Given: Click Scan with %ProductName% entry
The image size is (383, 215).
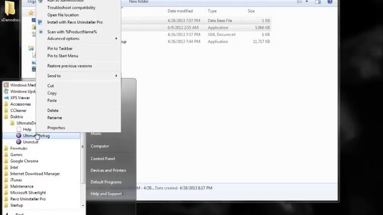Looking at the screenshot, I should click(x=72, y=32).
